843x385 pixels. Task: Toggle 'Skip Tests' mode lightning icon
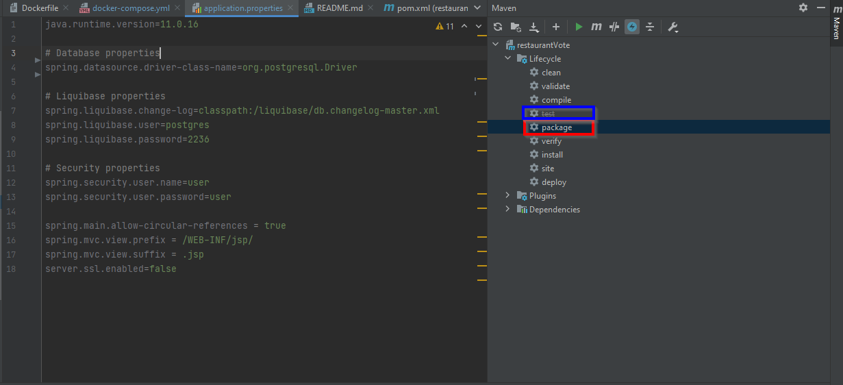pos(632,27)
